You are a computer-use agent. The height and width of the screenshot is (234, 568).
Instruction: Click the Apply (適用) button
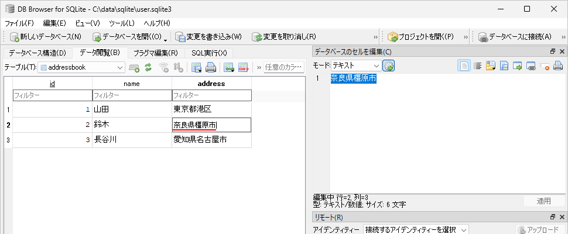[544, 201]
